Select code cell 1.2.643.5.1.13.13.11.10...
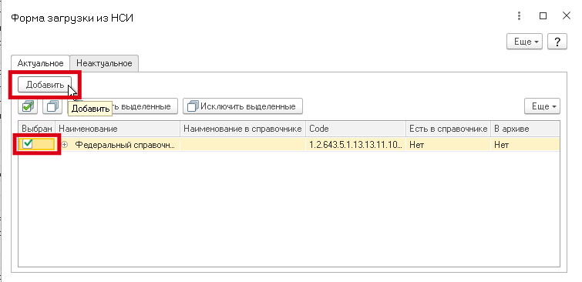 tap(356, 145)
